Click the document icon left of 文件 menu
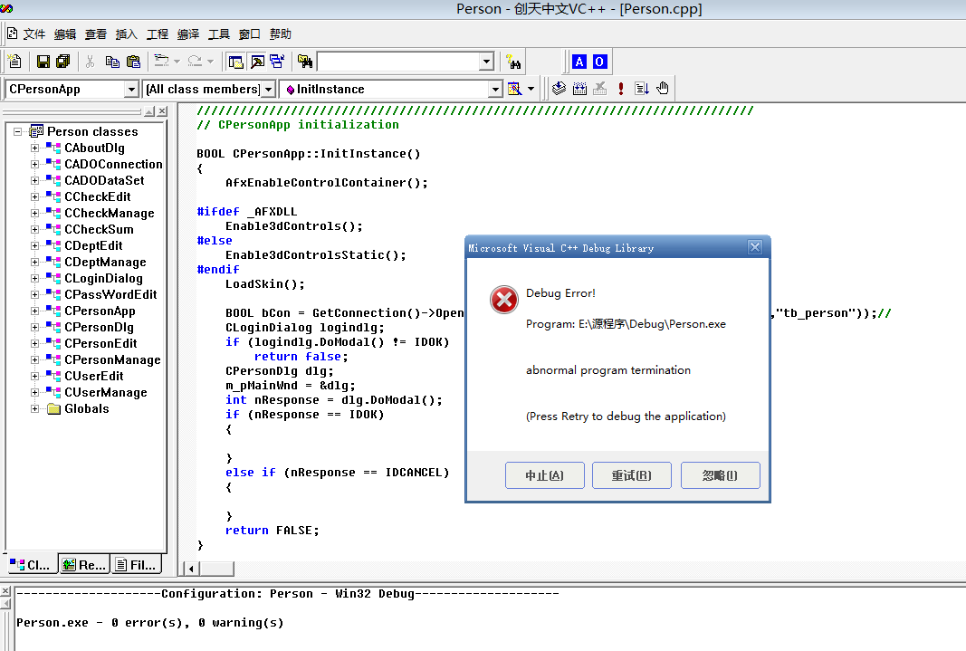The height and width of the screenshot is (651, 966). 13,34
